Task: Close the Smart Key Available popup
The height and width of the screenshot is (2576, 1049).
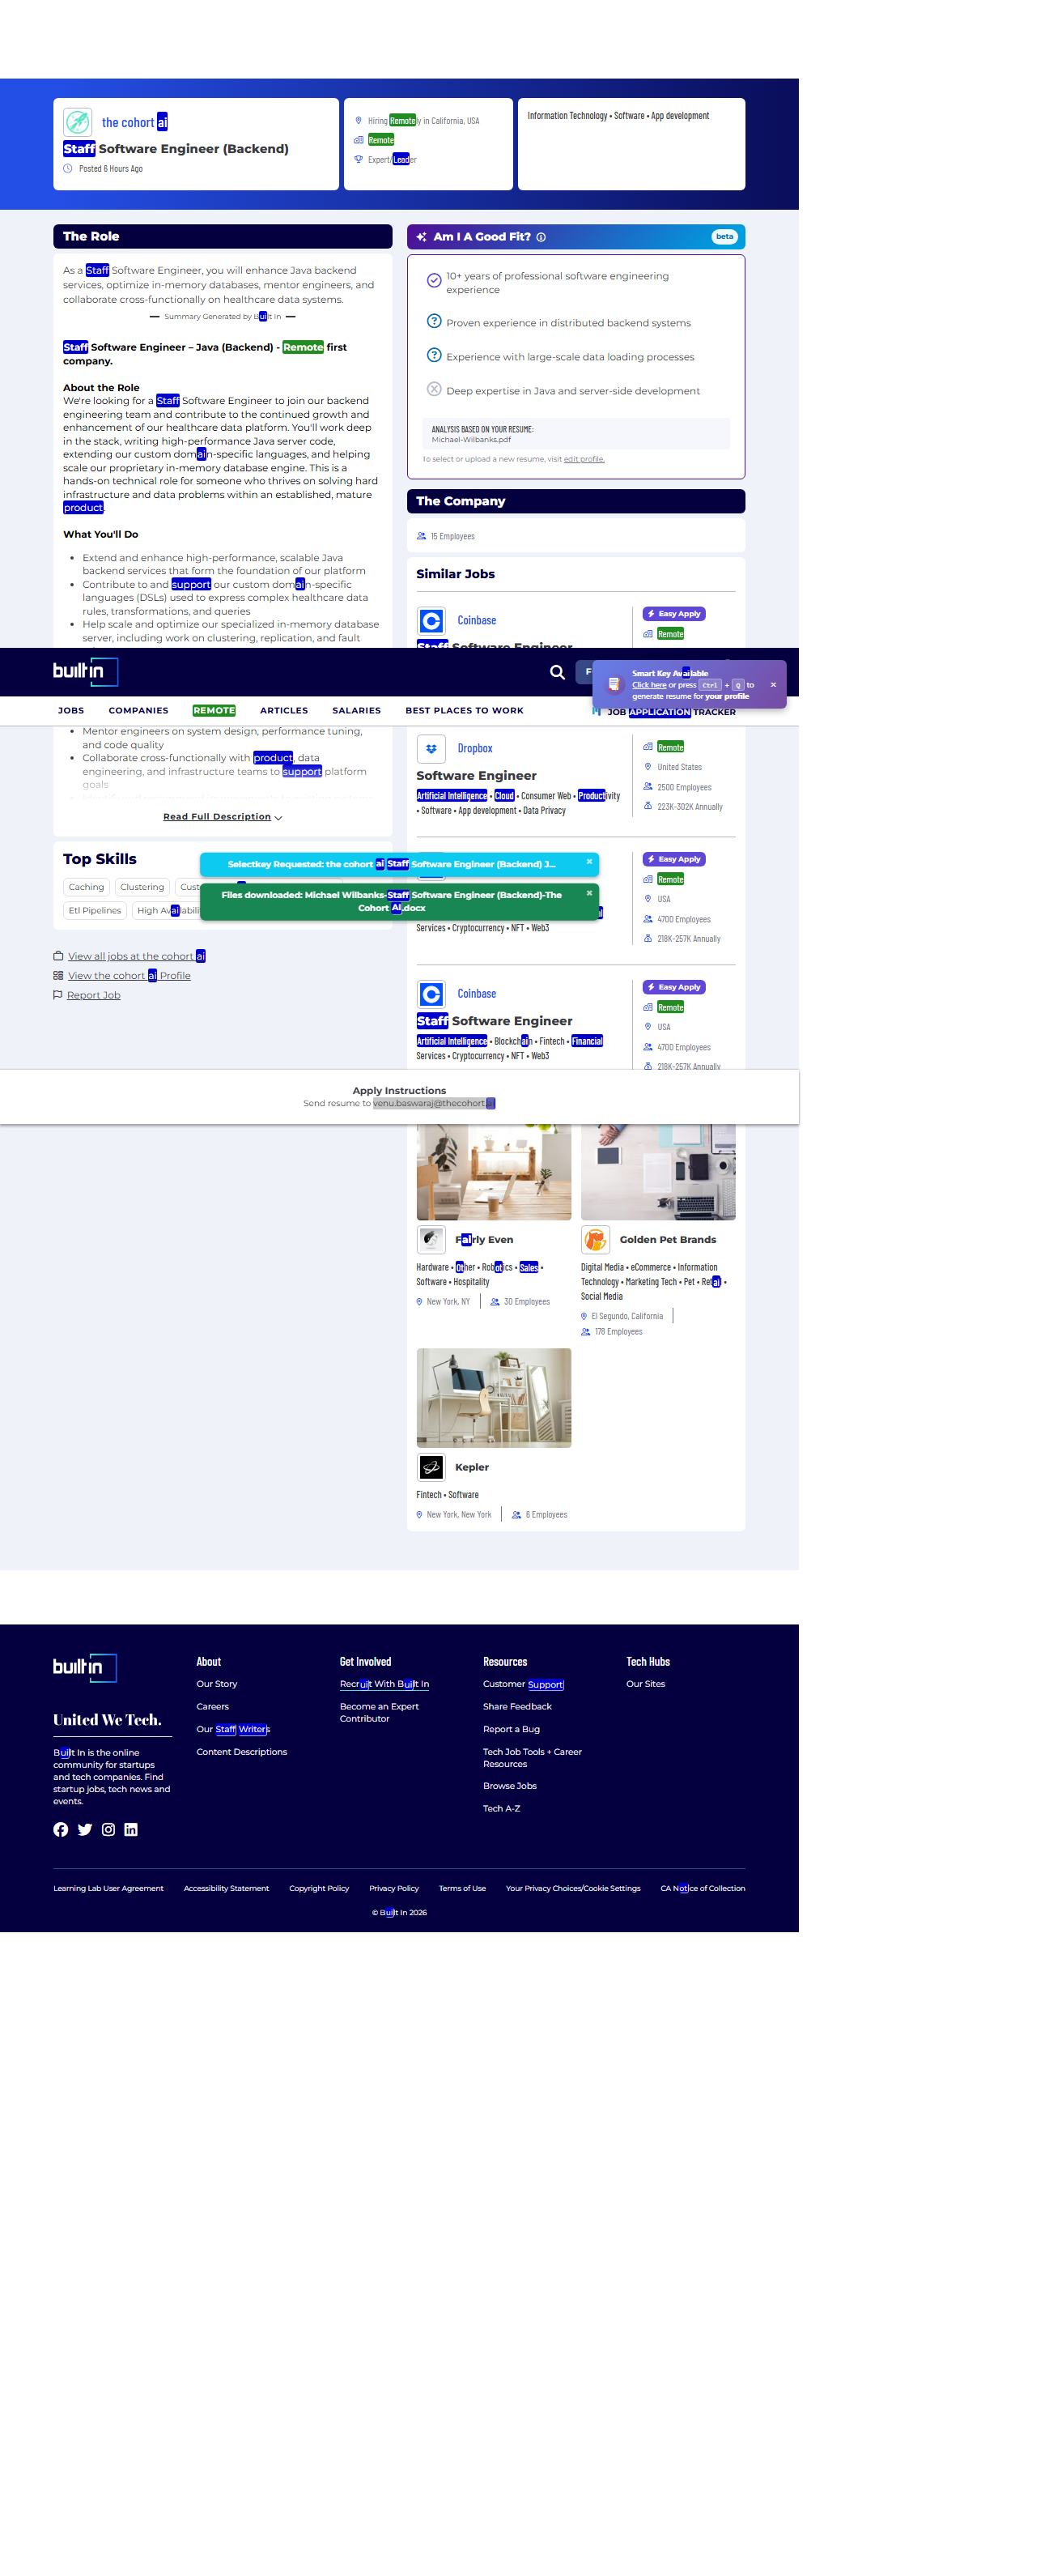Action: [772, 685]
